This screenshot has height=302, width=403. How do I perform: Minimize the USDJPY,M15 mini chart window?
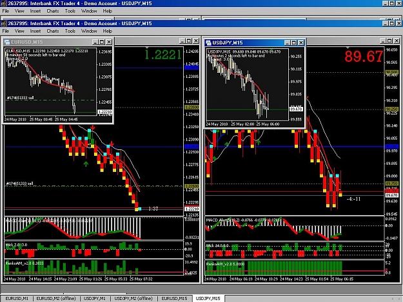[x=287, y=42]
